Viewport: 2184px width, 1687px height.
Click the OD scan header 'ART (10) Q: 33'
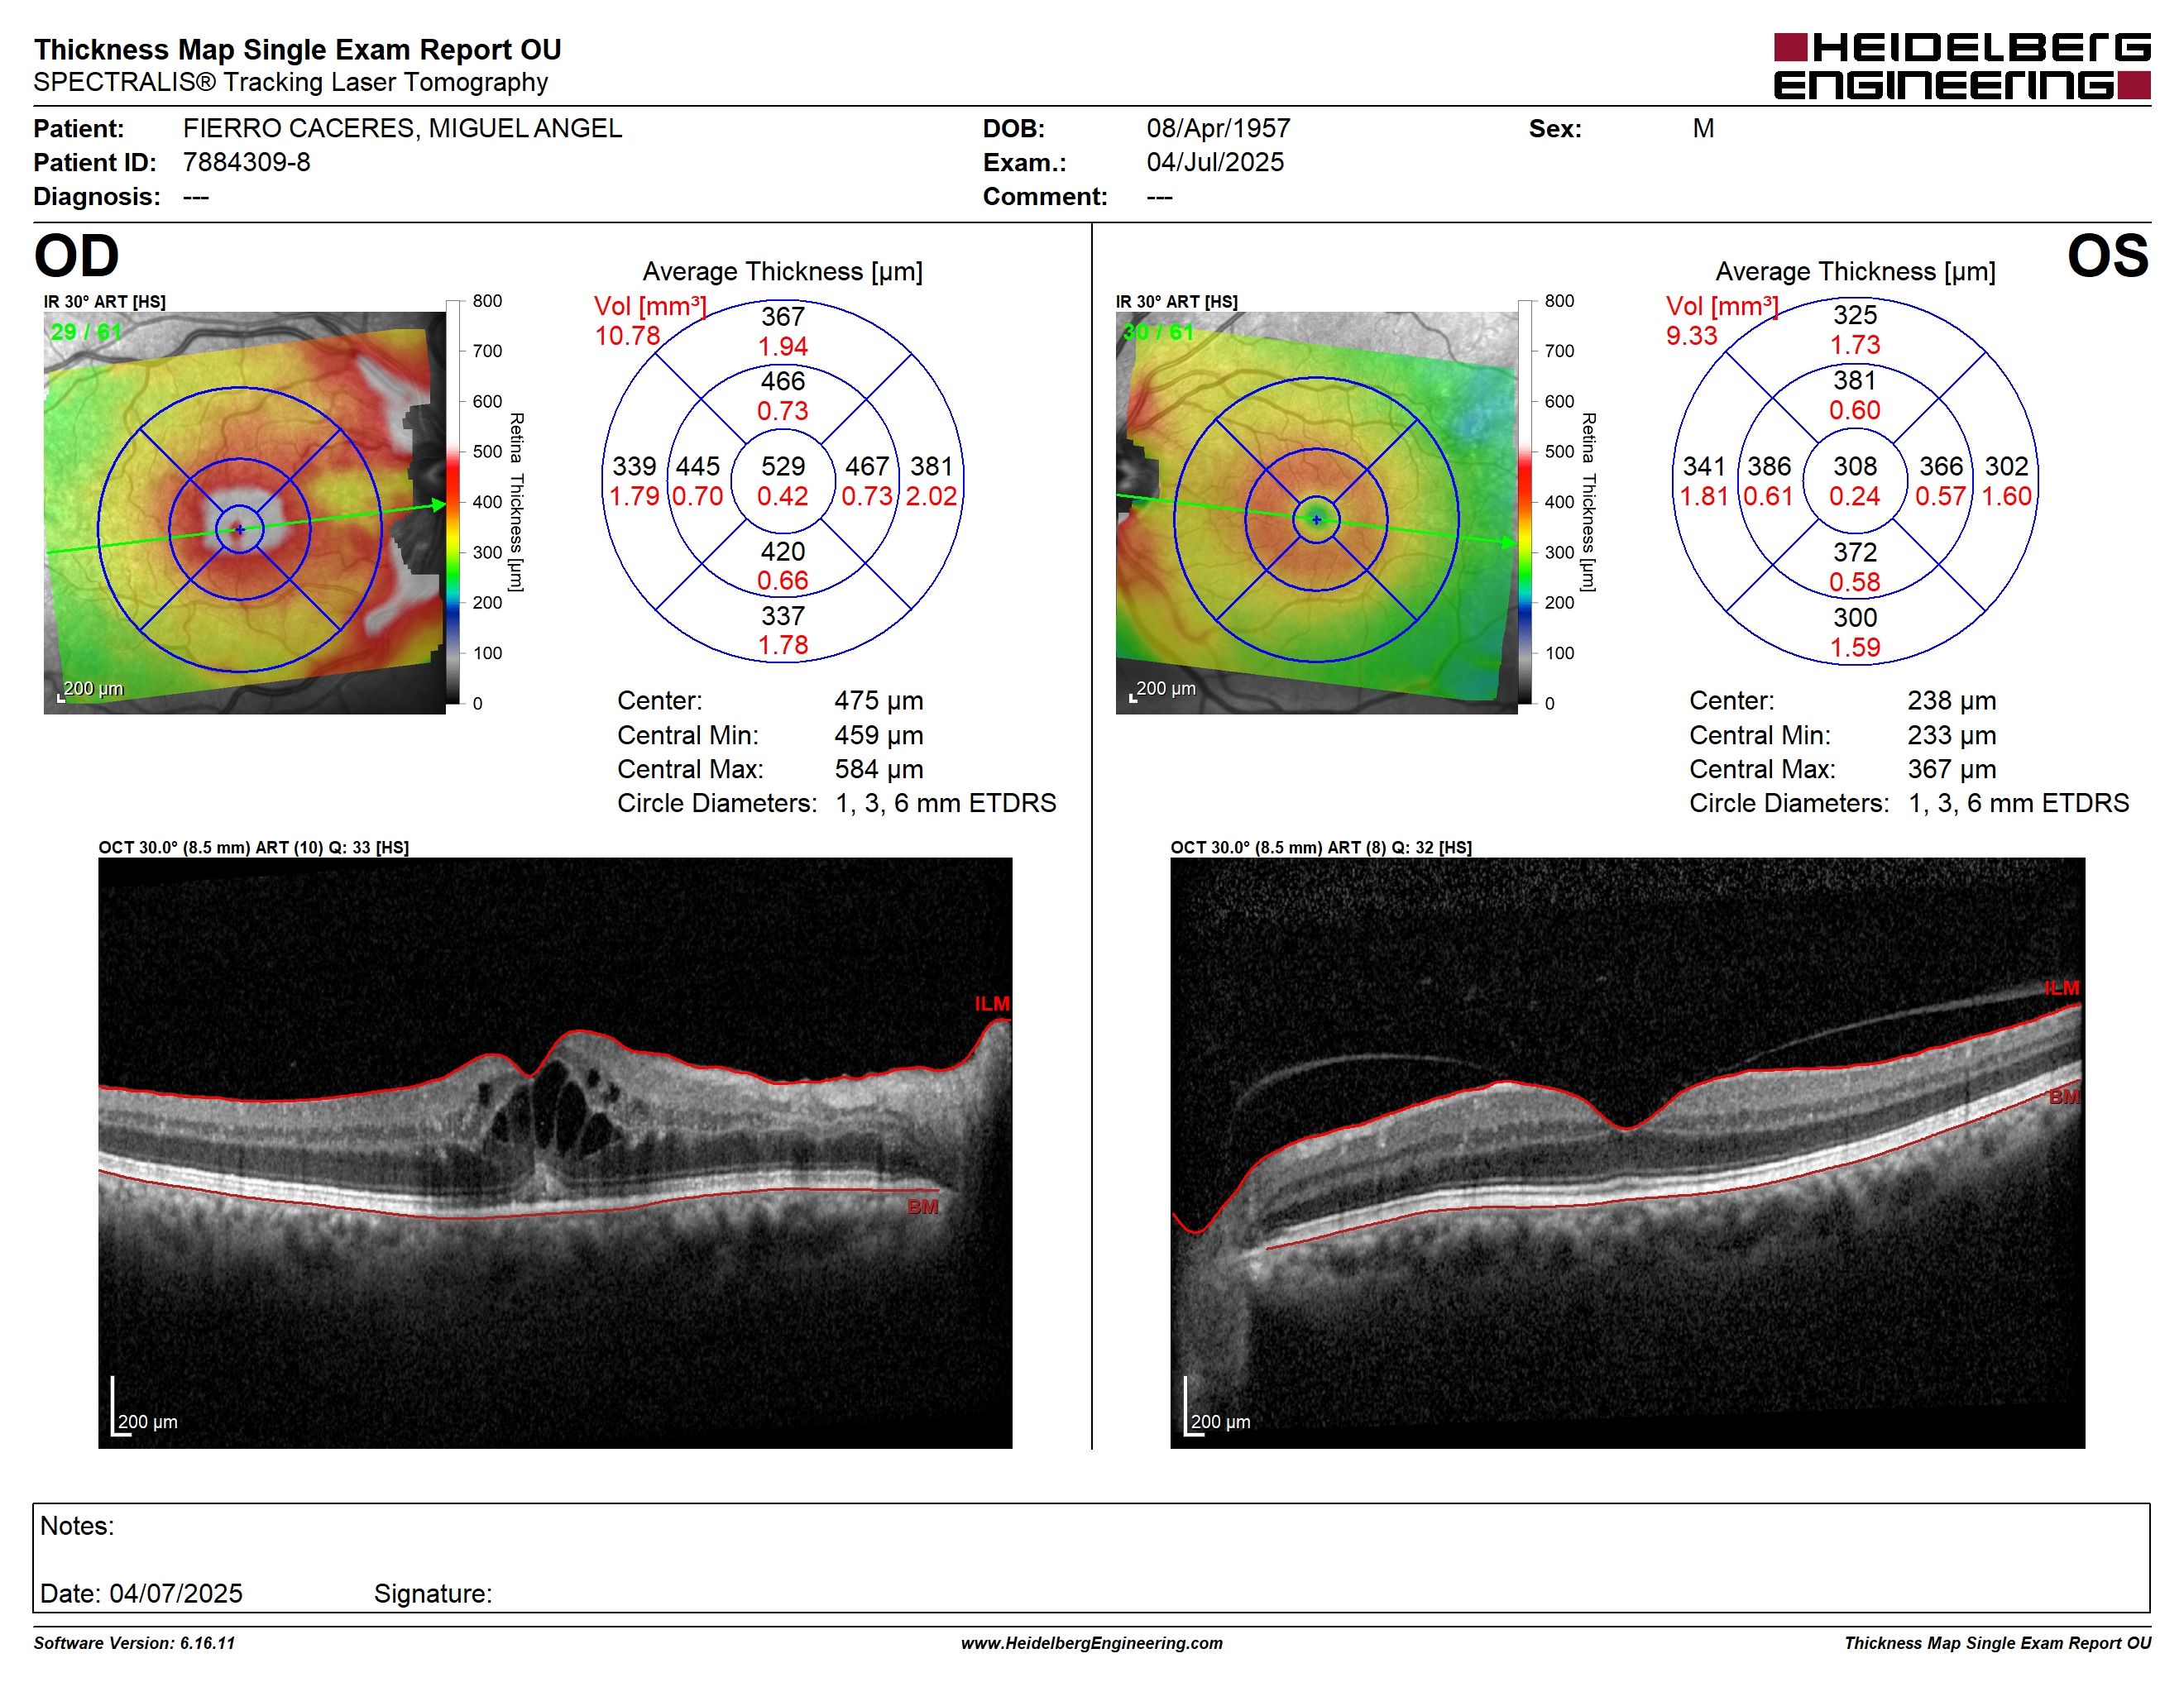coord(313,848)
